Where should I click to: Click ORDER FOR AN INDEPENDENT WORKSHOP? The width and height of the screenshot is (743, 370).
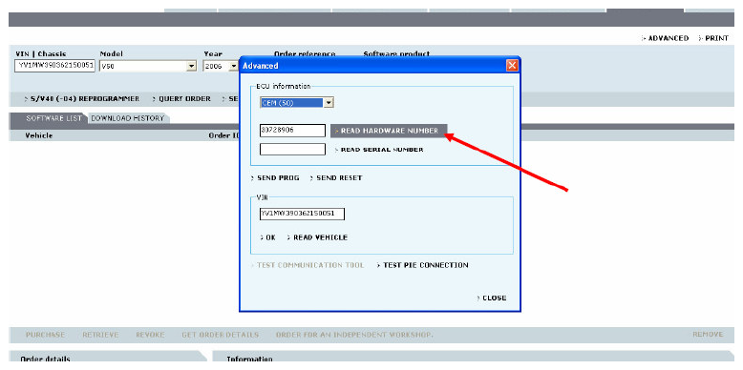(x=354, y=335)
